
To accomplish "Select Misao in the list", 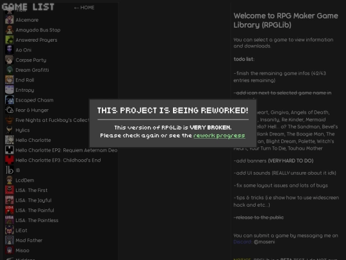I will (x=22, y=250).
